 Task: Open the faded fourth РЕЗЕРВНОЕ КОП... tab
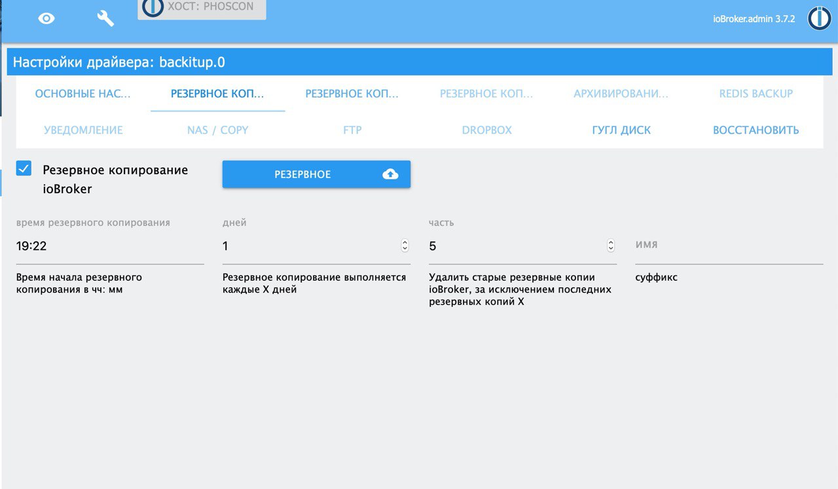(486, 94)
